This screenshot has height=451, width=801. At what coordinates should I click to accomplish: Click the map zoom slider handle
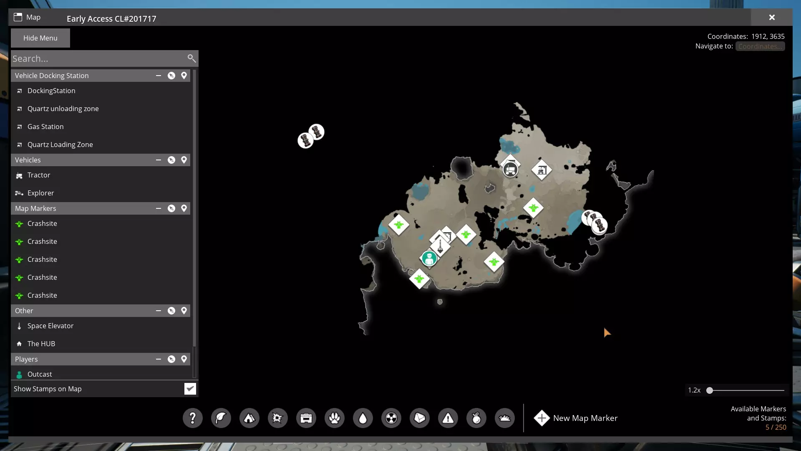709,390
